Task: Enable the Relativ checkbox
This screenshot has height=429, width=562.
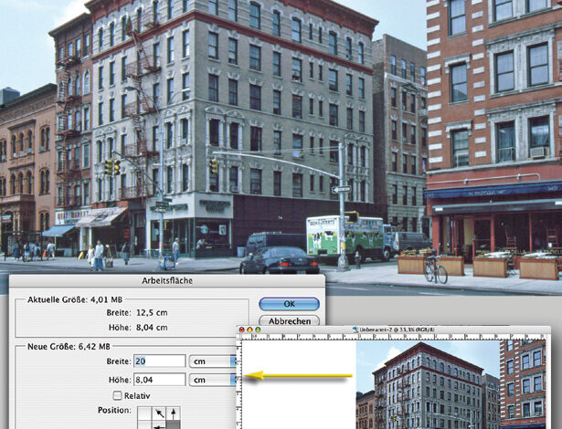Action: tap(117, 396)
